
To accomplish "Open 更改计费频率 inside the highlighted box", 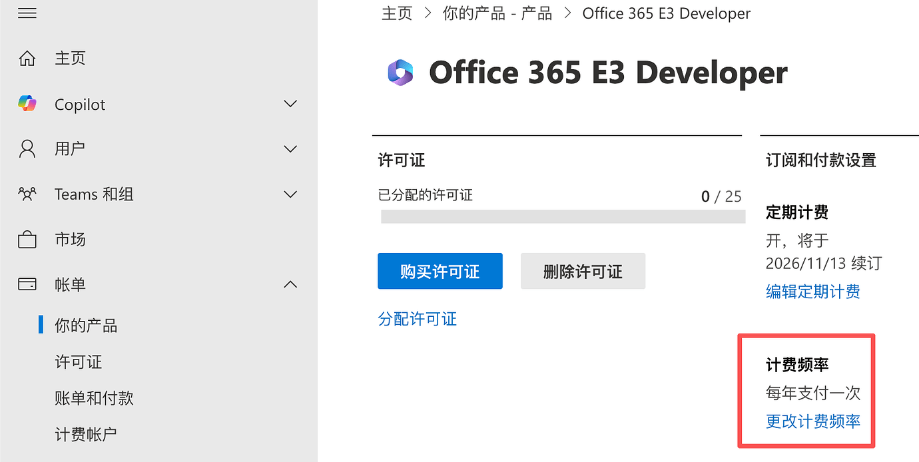I will pyautogui.click(x=812, y=421).
